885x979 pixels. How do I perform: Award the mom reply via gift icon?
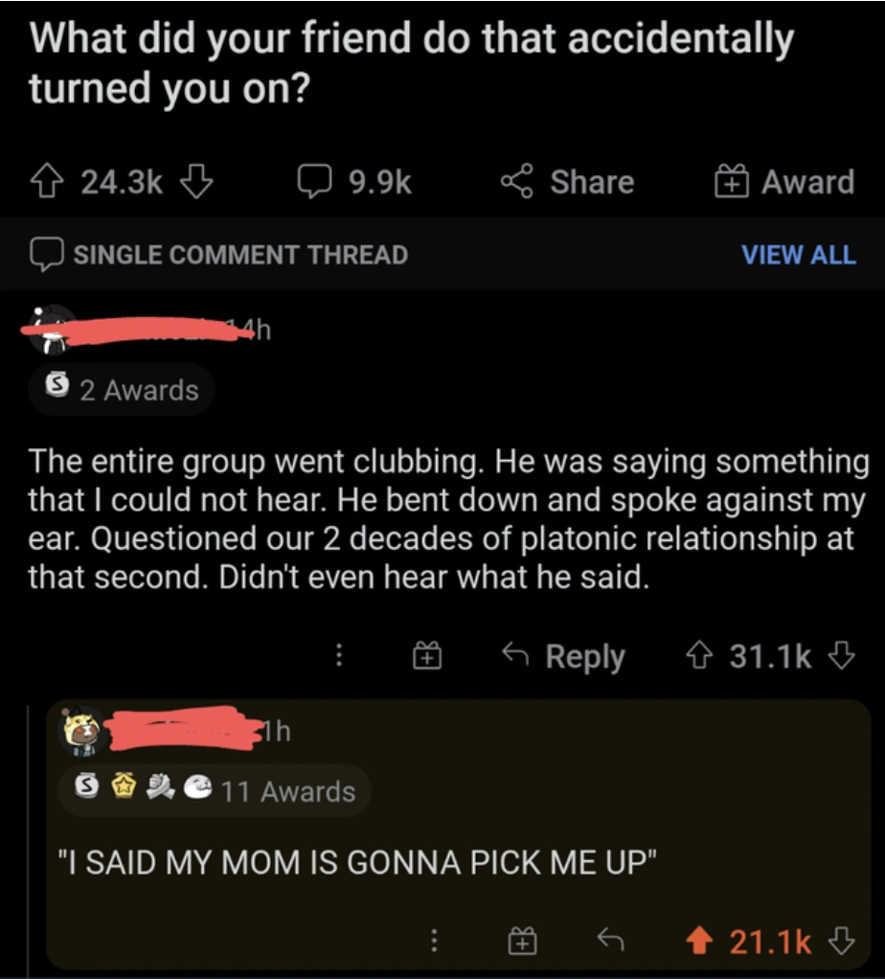[520, 942]
